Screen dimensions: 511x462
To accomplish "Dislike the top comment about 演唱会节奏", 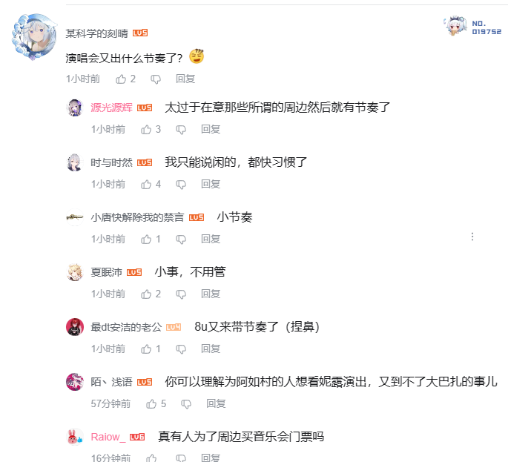I will (x=156, y=79).
